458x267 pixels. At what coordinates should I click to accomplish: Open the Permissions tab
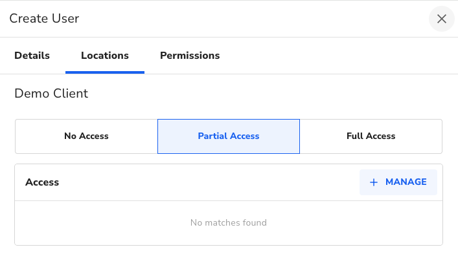[190, 56]
